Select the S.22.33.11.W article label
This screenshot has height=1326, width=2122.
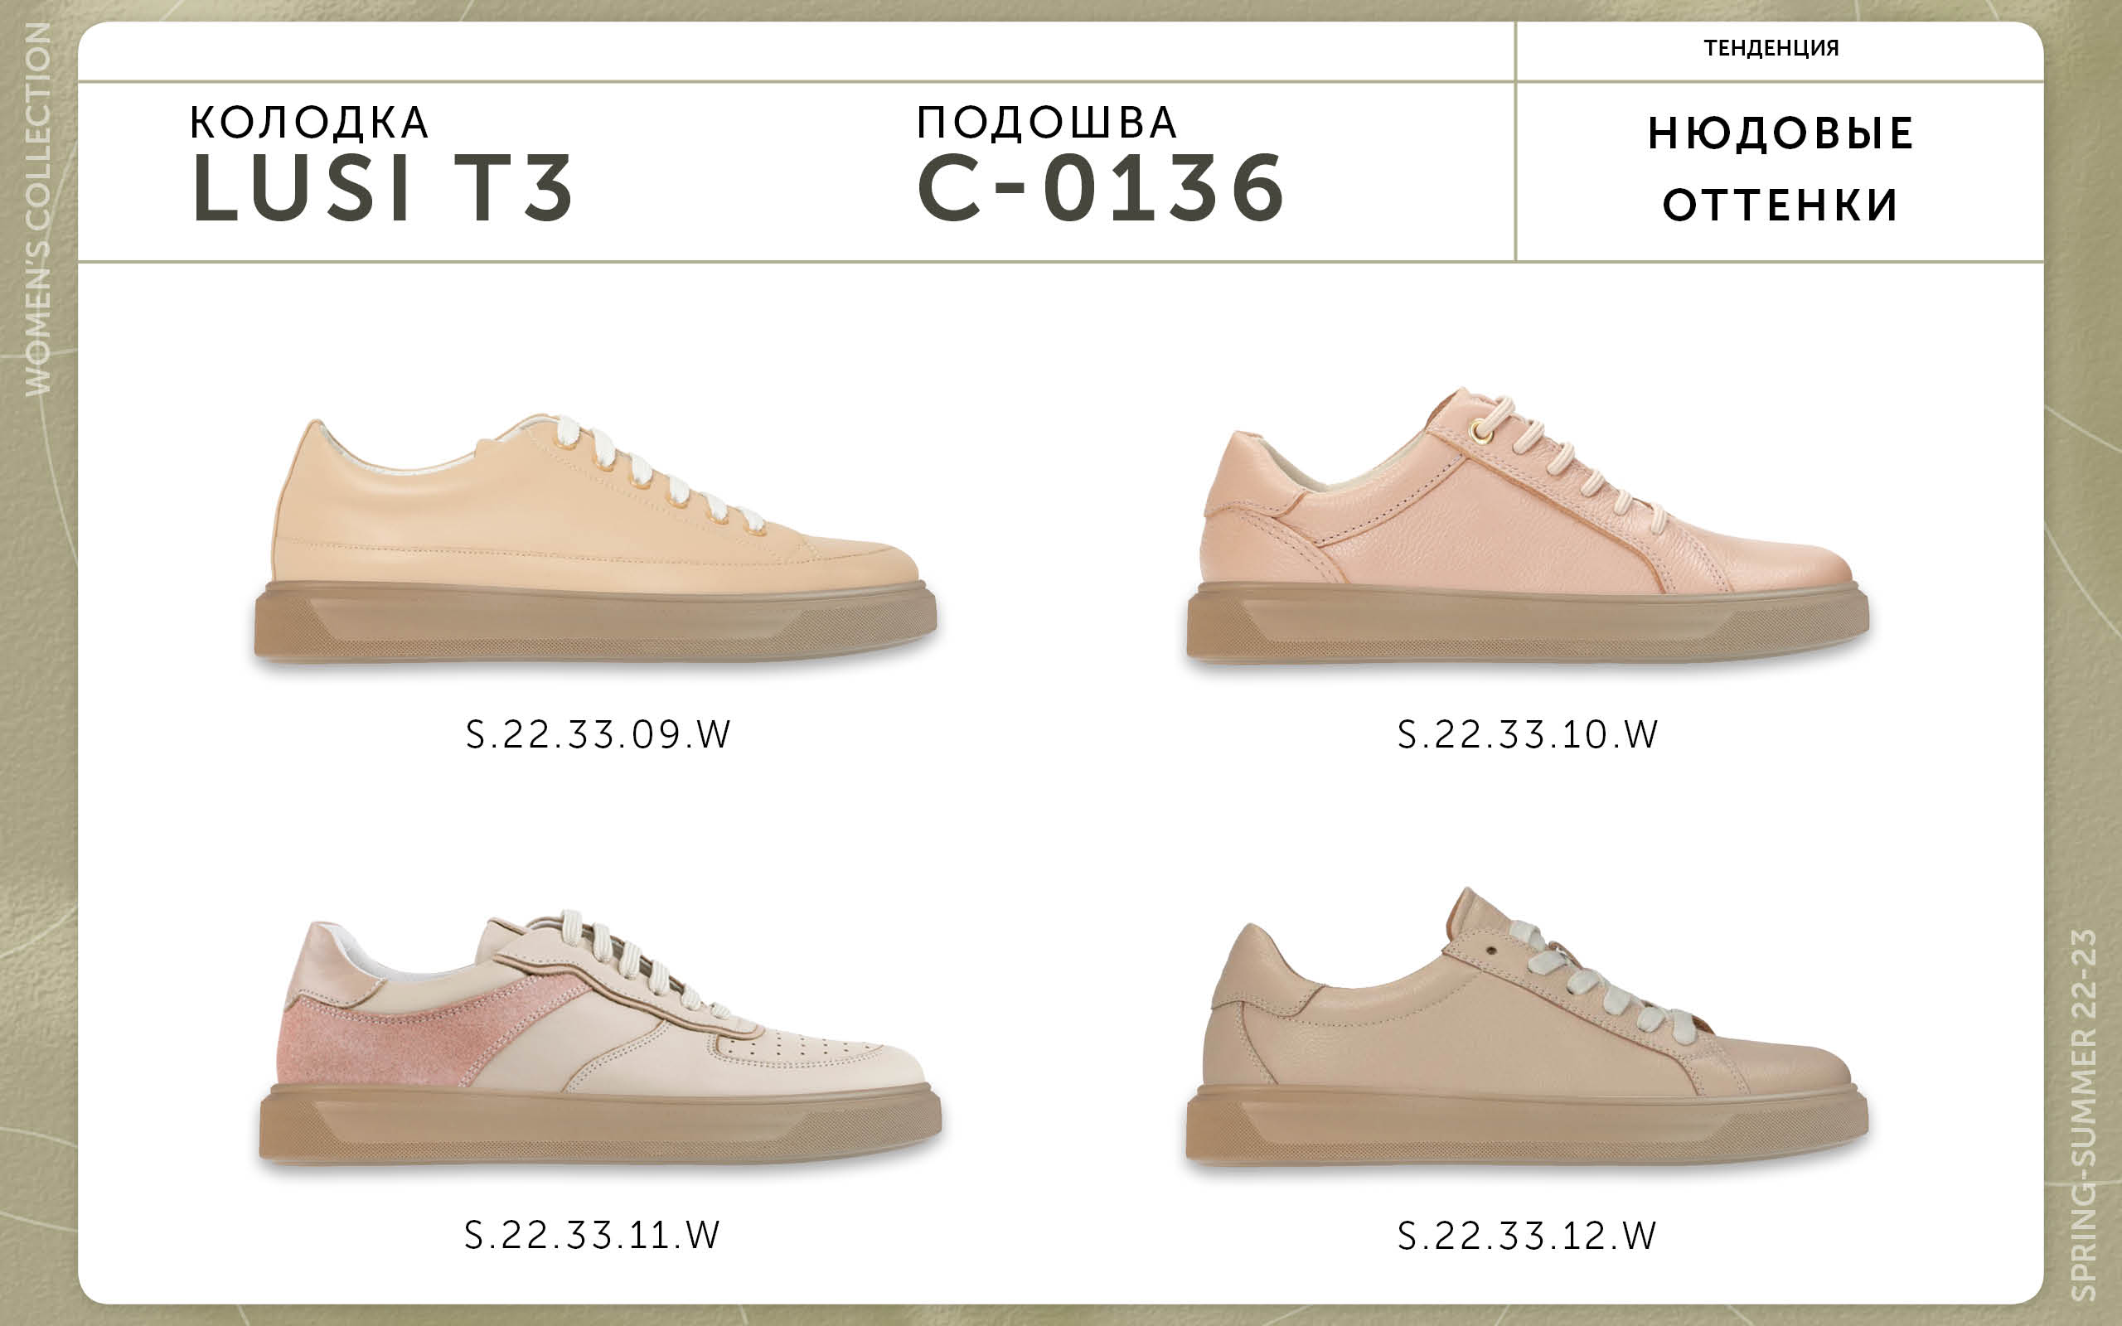(x=592, y=1235)
